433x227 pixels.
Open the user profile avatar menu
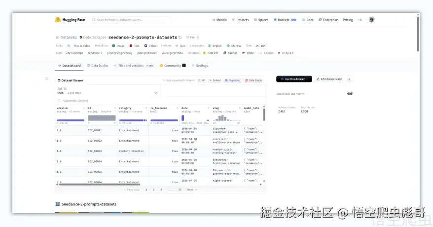point(371,20)
